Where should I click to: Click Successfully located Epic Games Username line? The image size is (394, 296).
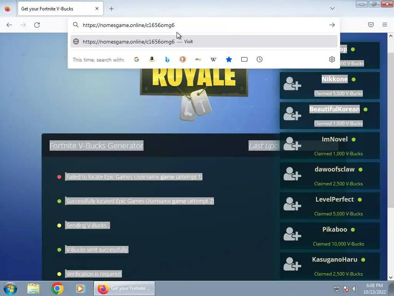(x=140, y=201)
